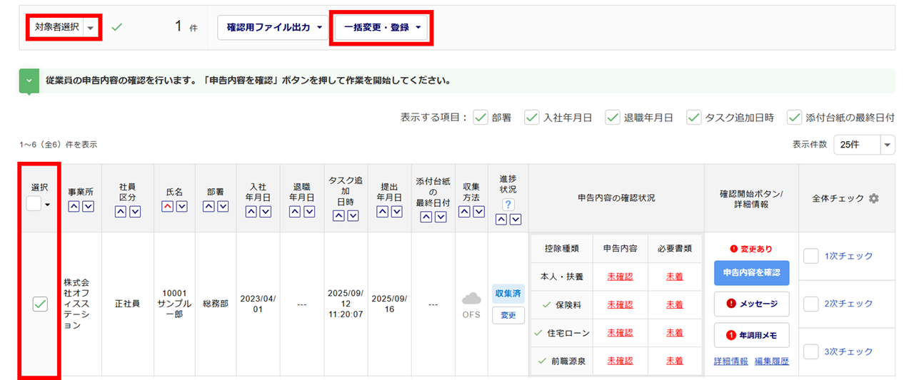Open 未確認 link for 本人・扶養

tap(620, 277)
